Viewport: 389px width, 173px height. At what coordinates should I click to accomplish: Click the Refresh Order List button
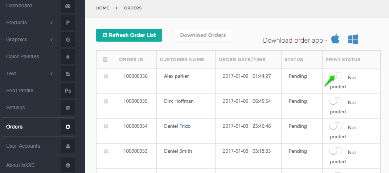pyautogui.click(x=129, y=35)
